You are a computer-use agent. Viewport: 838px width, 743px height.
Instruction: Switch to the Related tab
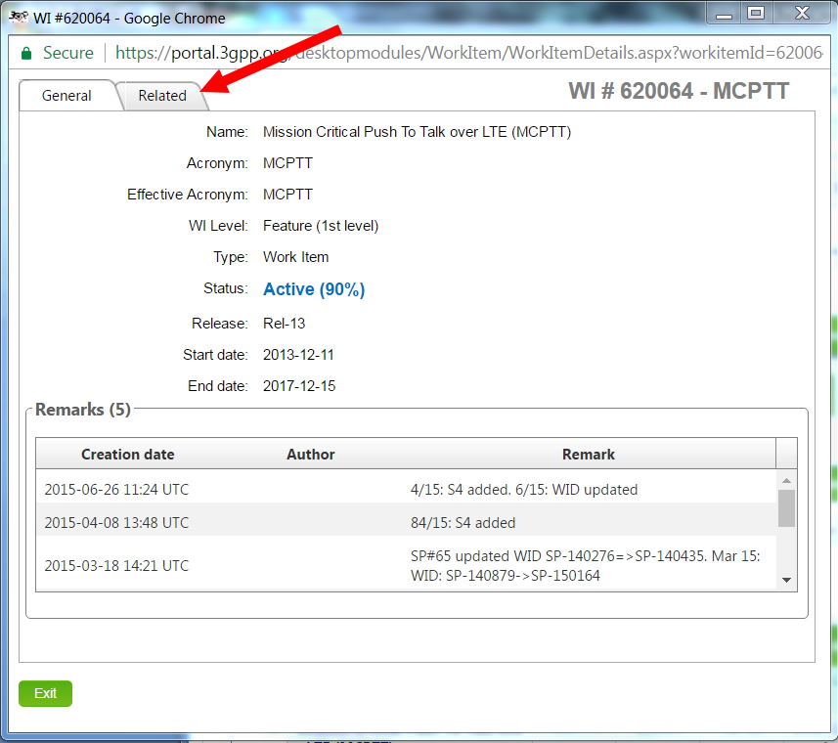coord(162,96)
